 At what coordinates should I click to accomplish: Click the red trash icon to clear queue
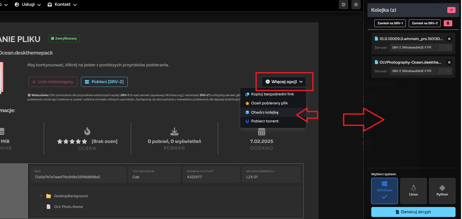(x=448, y=23)
